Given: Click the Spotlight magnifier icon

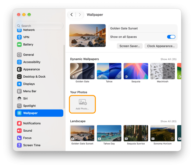Looking at the screenshot, I should tap(19, 106).
